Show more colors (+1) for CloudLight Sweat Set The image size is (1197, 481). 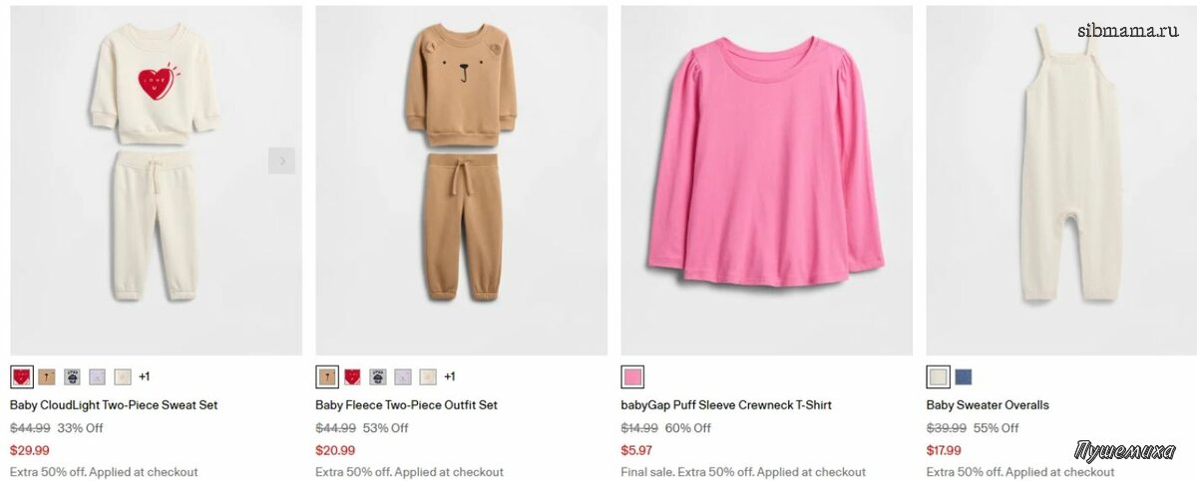tap(145, 376)
